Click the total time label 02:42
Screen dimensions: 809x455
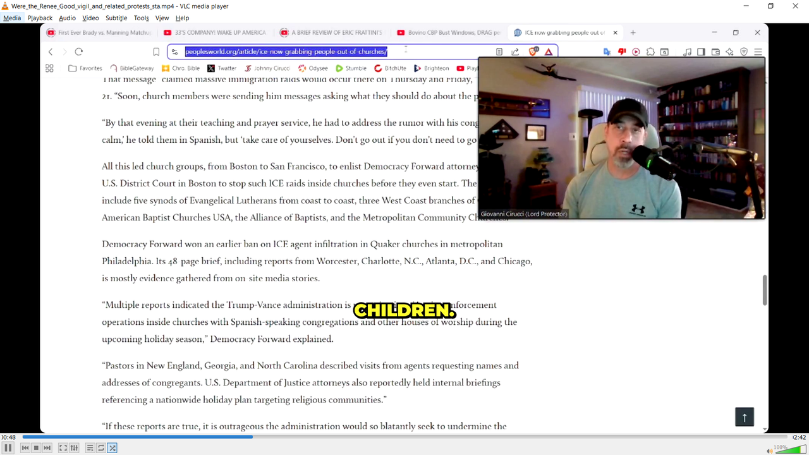point(799,437)
